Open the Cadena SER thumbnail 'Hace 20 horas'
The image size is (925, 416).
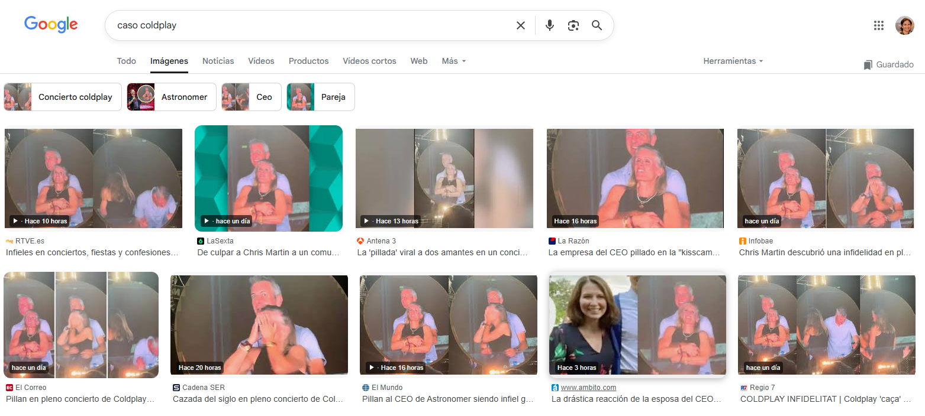tap(259, 325)
